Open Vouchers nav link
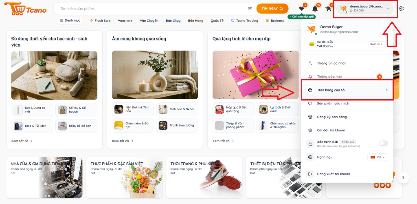 coord(125,20)
